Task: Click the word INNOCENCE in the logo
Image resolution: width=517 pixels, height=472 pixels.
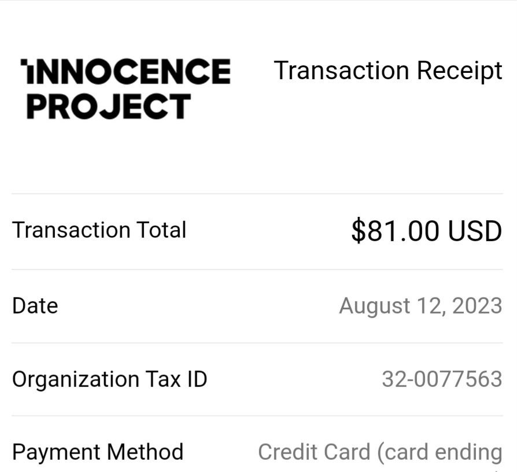Action: pyautogui.click(x=125, y=71)
